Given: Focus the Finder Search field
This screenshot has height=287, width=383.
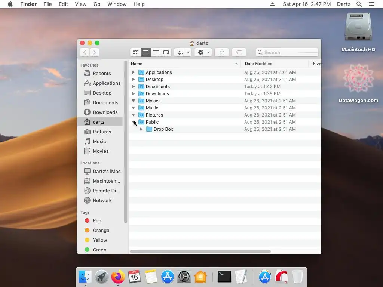Looking at the screenshot, I should click(287, 52).
